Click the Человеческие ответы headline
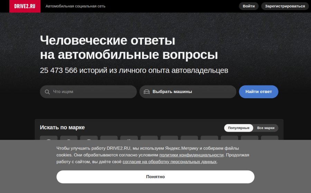Screen dimensions: 311x193 [129, 48]
